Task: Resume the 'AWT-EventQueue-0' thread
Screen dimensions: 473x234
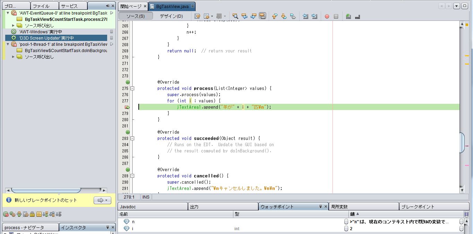Action: point(112,13)
